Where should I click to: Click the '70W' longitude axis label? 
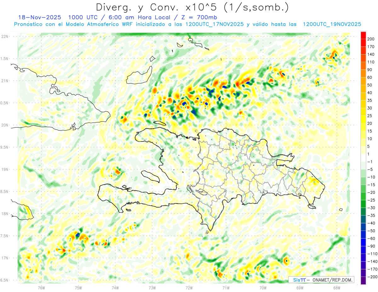coord(263,288)
